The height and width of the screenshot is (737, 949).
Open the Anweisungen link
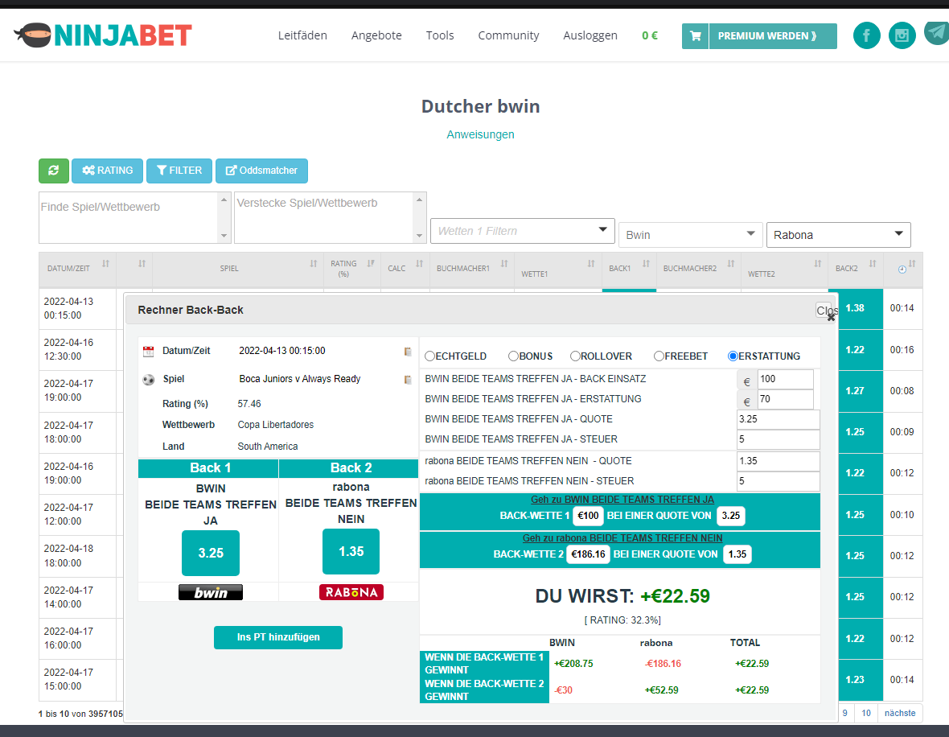[x=481, y=134]
